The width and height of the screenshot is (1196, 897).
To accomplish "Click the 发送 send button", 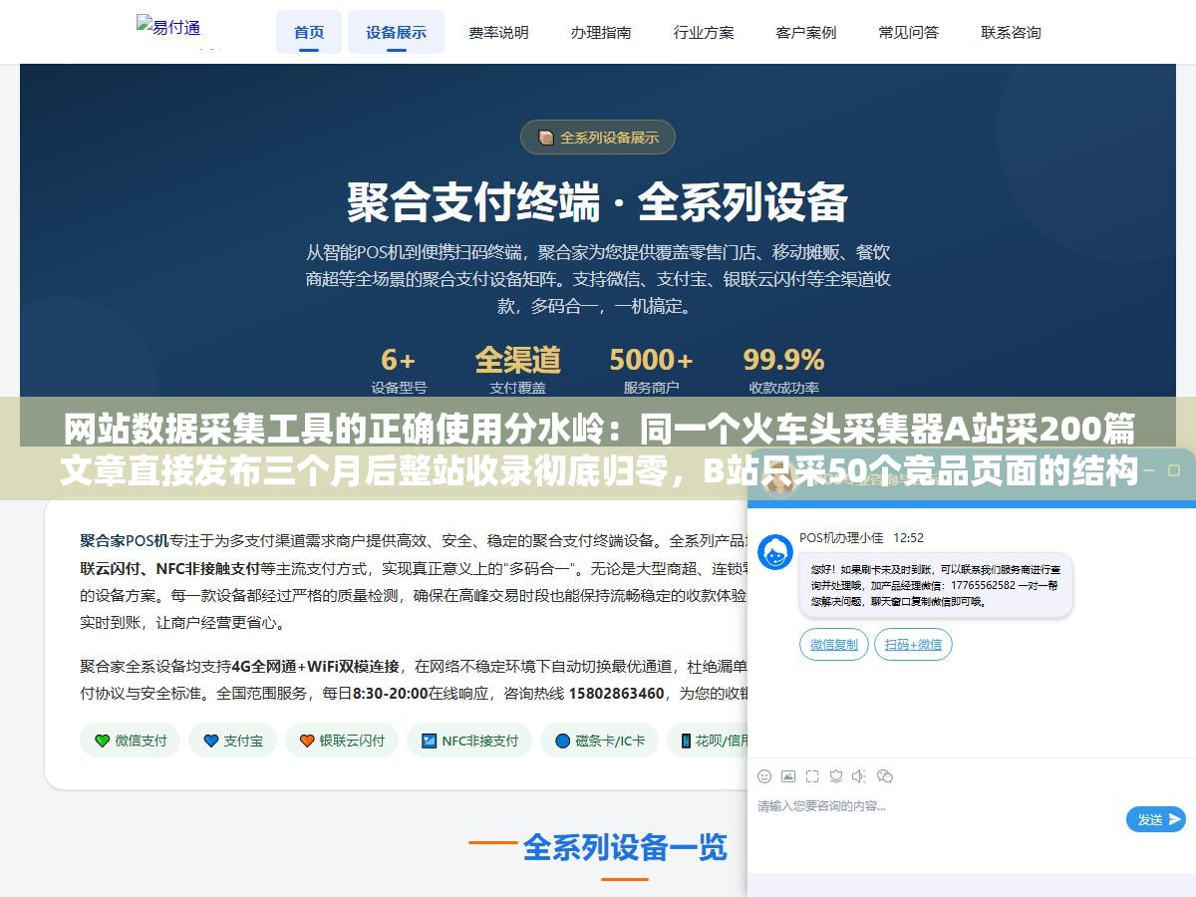I will (x=1156, y=819).
